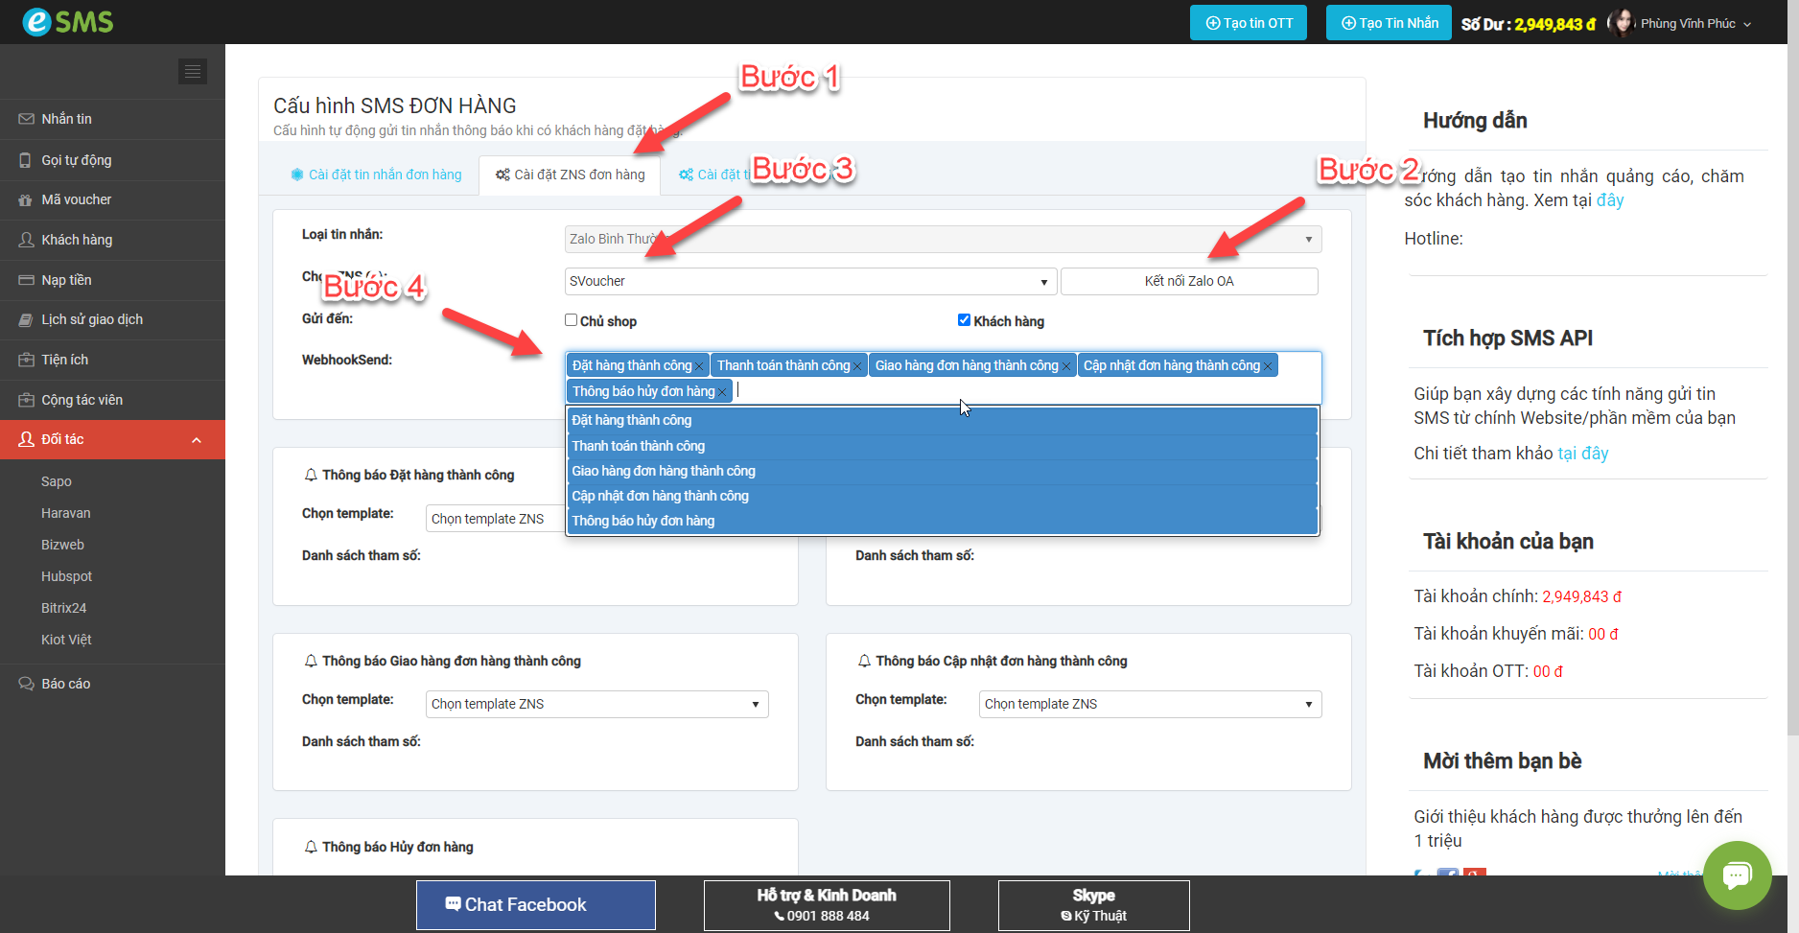
Task: Open the green chat bubble widget
Action: click(1737, 875)
